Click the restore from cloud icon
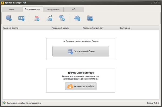This screenshot has height=107, width=162. (x=77, y=18)
